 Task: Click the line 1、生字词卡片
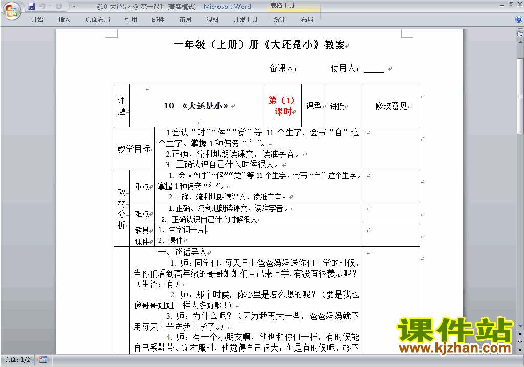pos(181,230)
